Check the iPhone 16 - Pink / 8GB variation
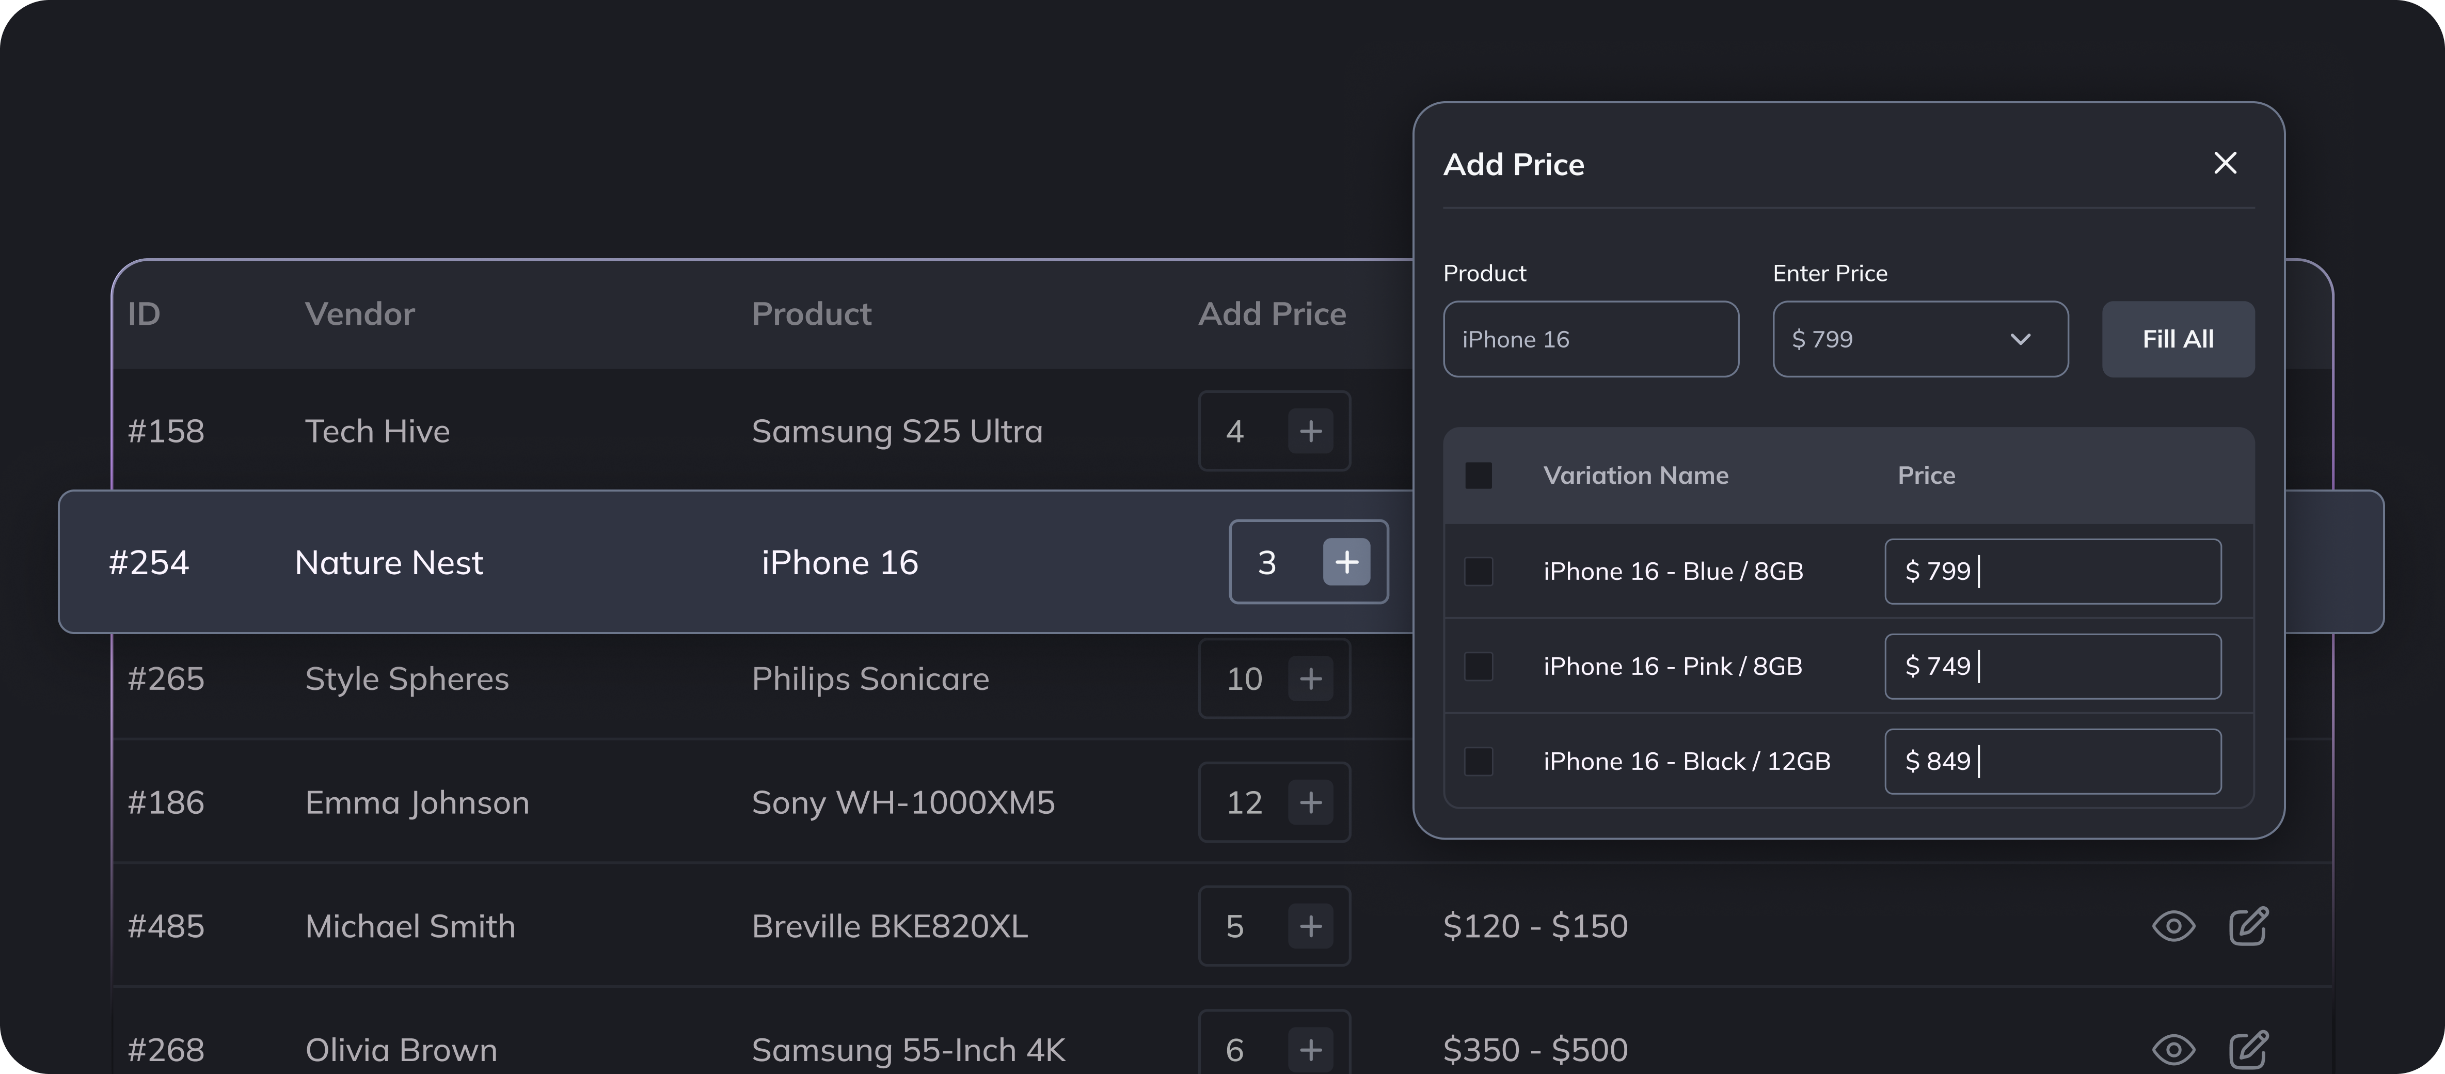 point(1479,666)
